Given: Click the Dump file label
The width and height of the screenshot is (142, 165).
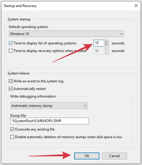Looking at the screenshot, I should (18, 116).
